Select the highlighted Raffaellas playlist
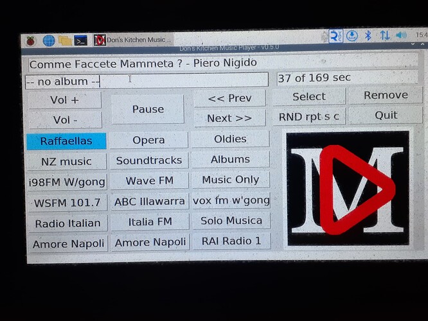The image size is (428, 321). click(x=66, y=141)
